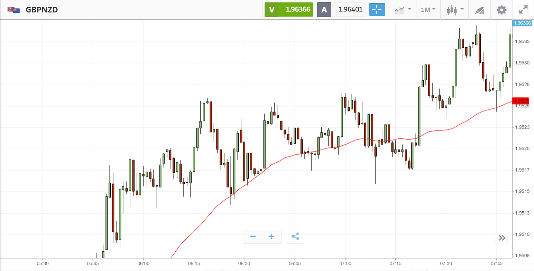
Task: Toggle the crosshair cursor tool
Action: tap(377, 10)
